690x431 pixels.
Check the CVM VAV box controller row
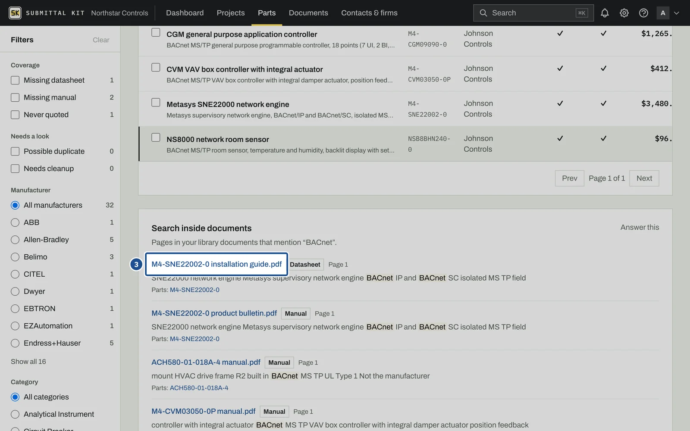156,67
